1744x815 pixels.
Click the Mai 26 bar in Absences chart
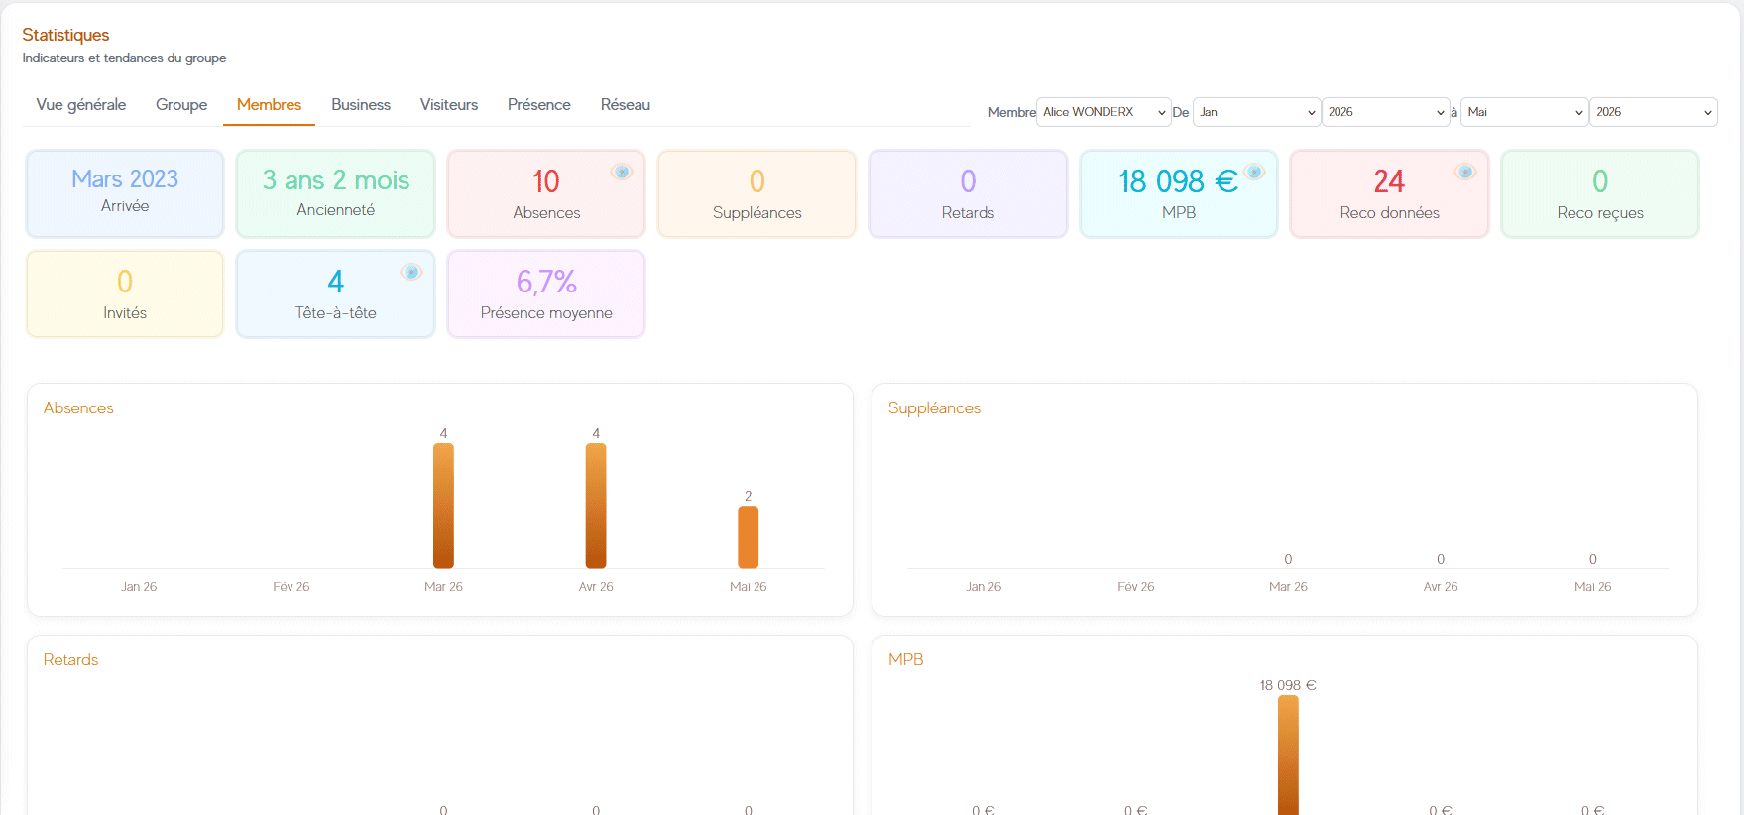click(749, 537)
